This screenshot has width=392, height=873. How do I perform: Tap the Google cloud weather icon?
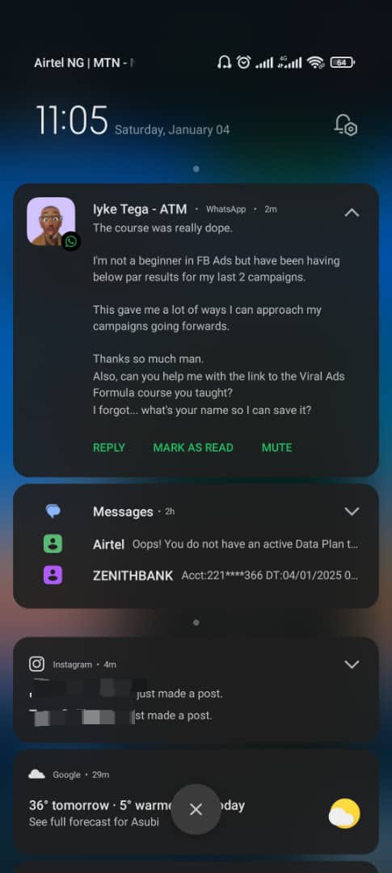tap(36, 774)
